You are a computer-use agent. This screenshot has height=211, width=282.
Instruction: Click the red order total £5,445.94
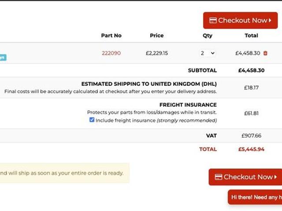click(251, 149)
